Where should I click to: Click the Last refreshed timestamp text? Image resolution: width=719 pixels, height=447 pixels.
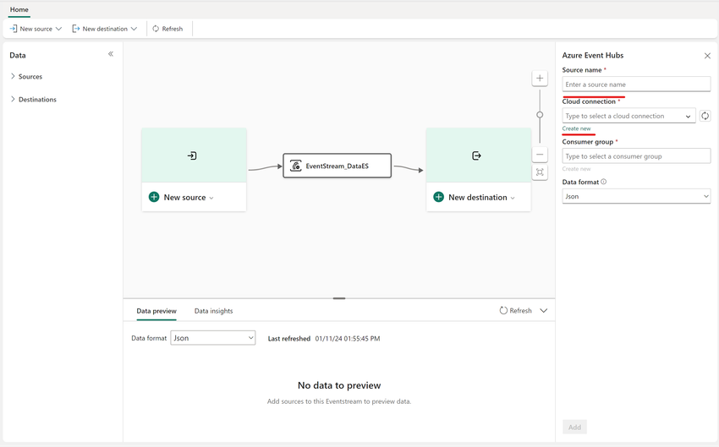point(348,339)
